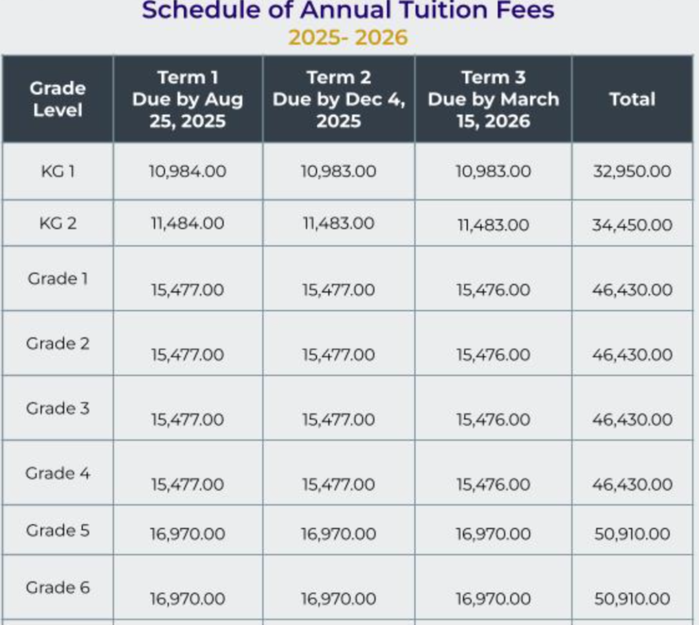This screenshot has width=699, height=625.
Task: Select the Term 2 Due by Dec 4 header
Action: pos(338,99)
